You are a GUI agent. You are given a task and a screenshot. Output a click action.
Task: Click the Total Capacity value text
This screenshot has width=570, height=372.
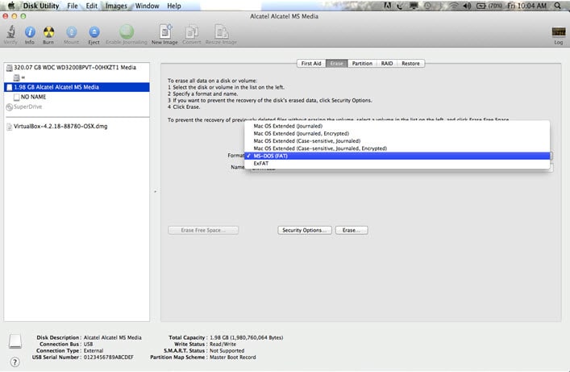[x=246, y=338]
